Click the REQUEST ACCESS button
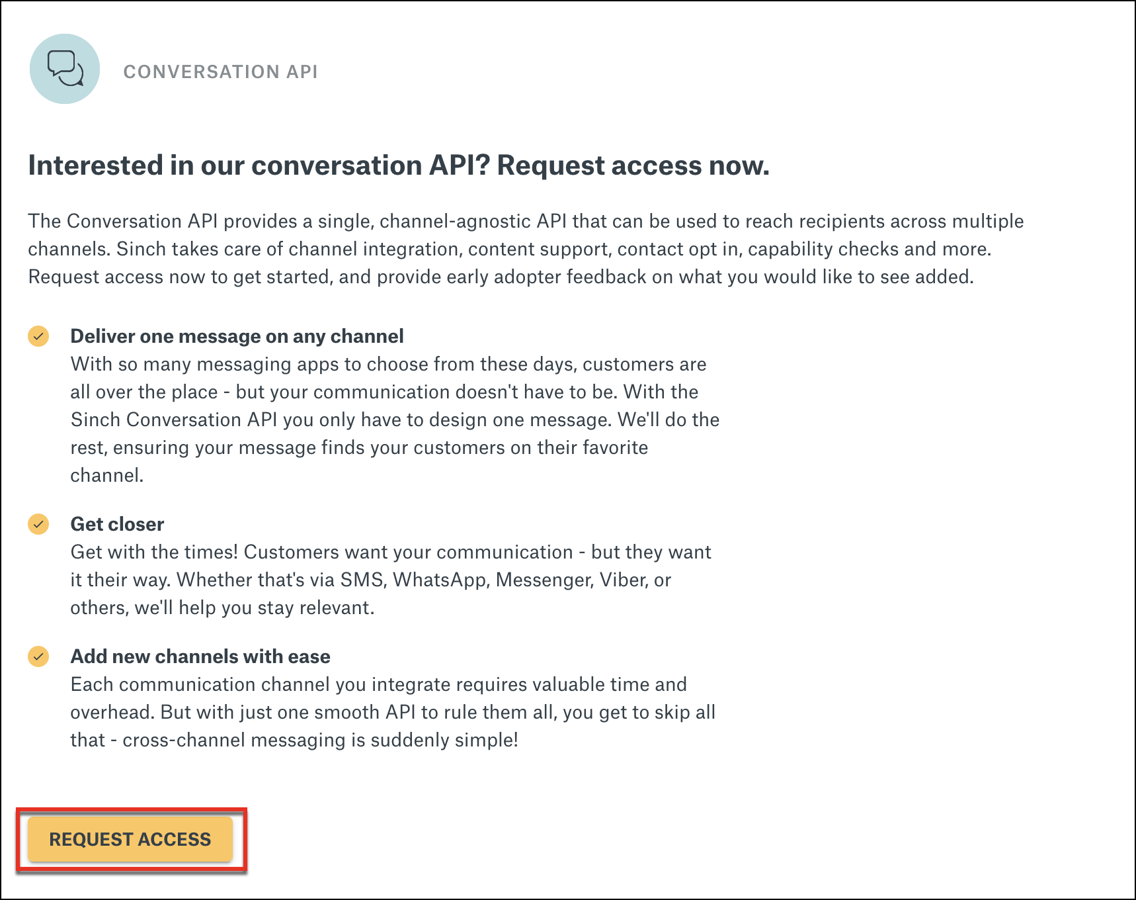The image size is (1136, 900). coord(129,839)
